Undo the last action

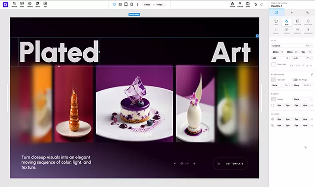(x=256, y=4)
